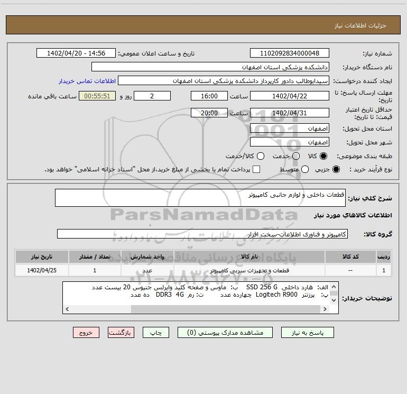Click the horizontal scrollbar thumb in buyer notes
The width and height of the screenshot is (407, 394).
click(x=226, y=309)
